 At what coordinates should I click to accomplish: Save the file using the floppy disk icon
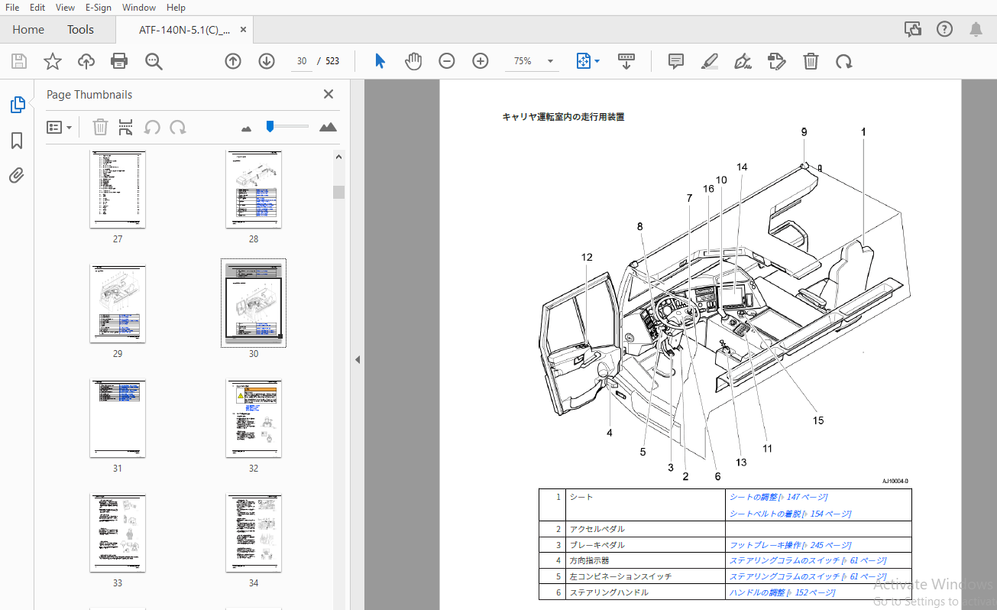click(x=19, y=61)
